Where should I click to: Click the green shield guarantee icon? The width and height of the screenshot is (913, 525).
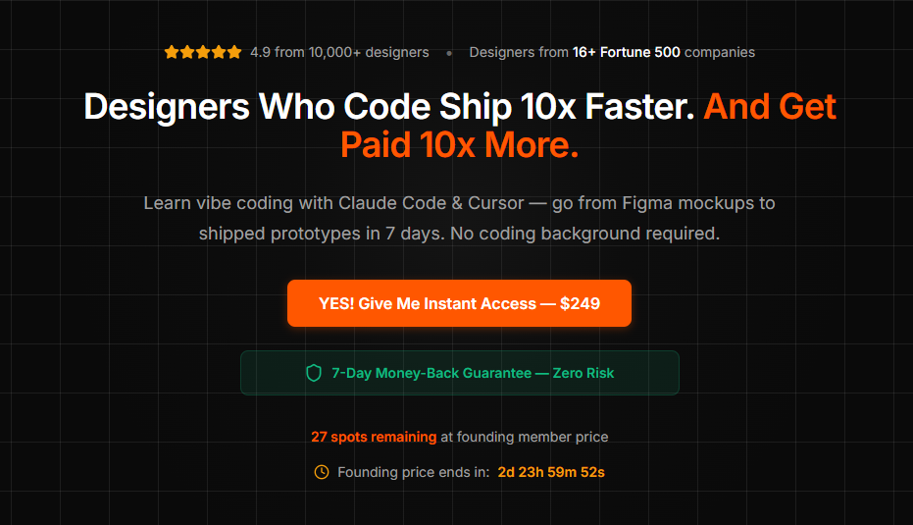314,373
